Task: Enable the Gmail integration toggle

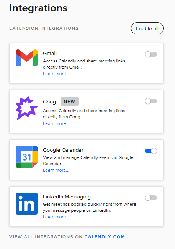Action: (151, 54)
